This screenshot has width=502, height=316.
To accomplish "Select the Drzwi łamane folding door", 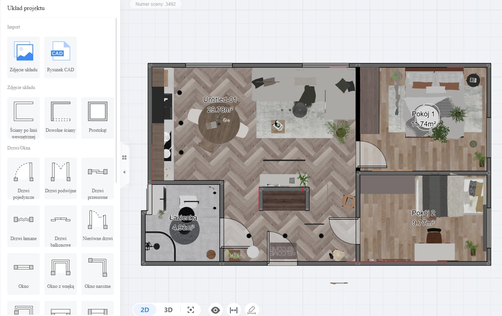I will pos(24,220).
